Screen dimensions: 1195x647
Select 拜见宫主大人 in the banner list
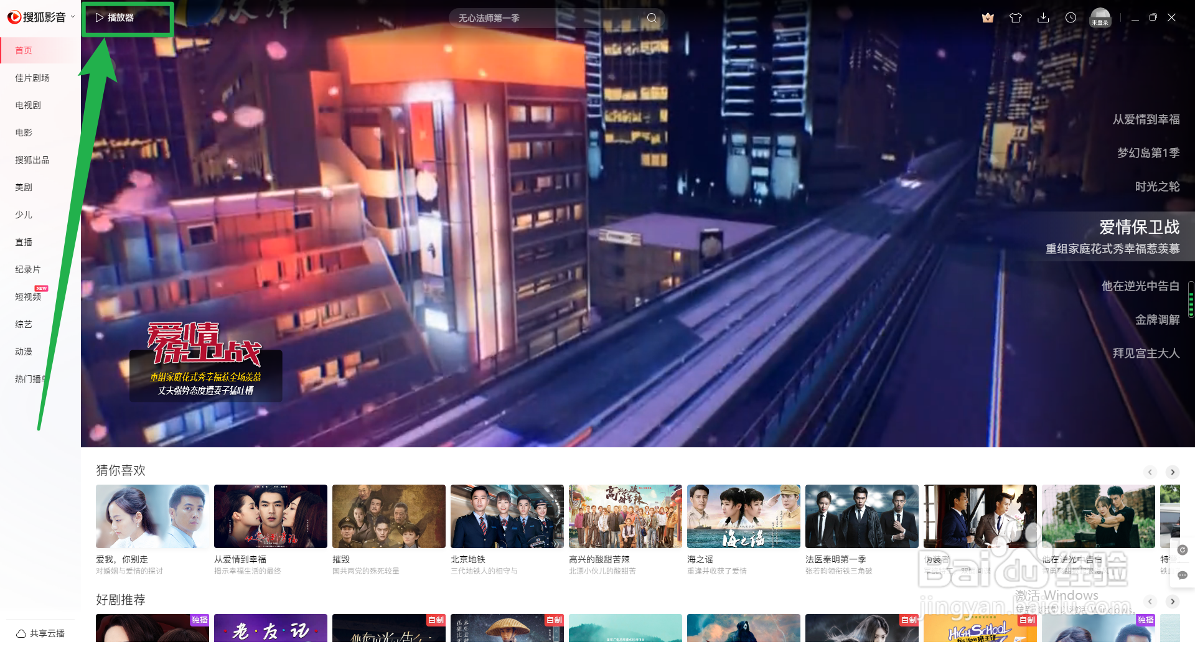click(1146, 353)
